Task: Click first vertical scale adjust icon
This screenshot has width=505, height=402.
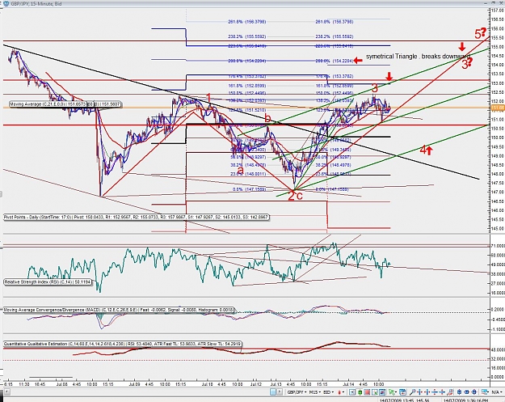Action: pos(435,392)
